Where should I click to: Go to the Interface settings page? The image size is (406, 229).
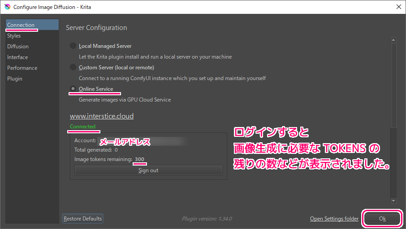point(32,57)
